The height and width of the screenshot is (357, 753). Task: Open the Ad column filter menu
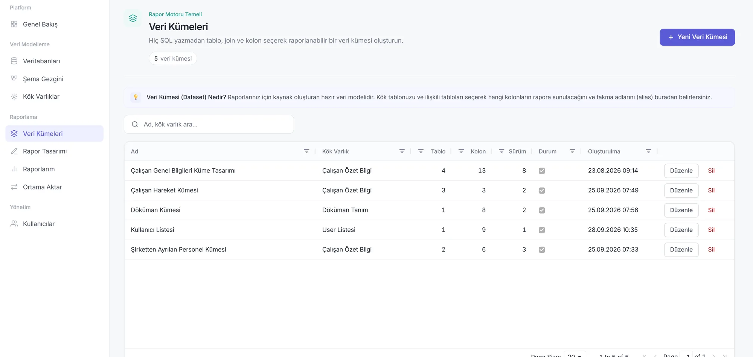[x=306, y=151]
